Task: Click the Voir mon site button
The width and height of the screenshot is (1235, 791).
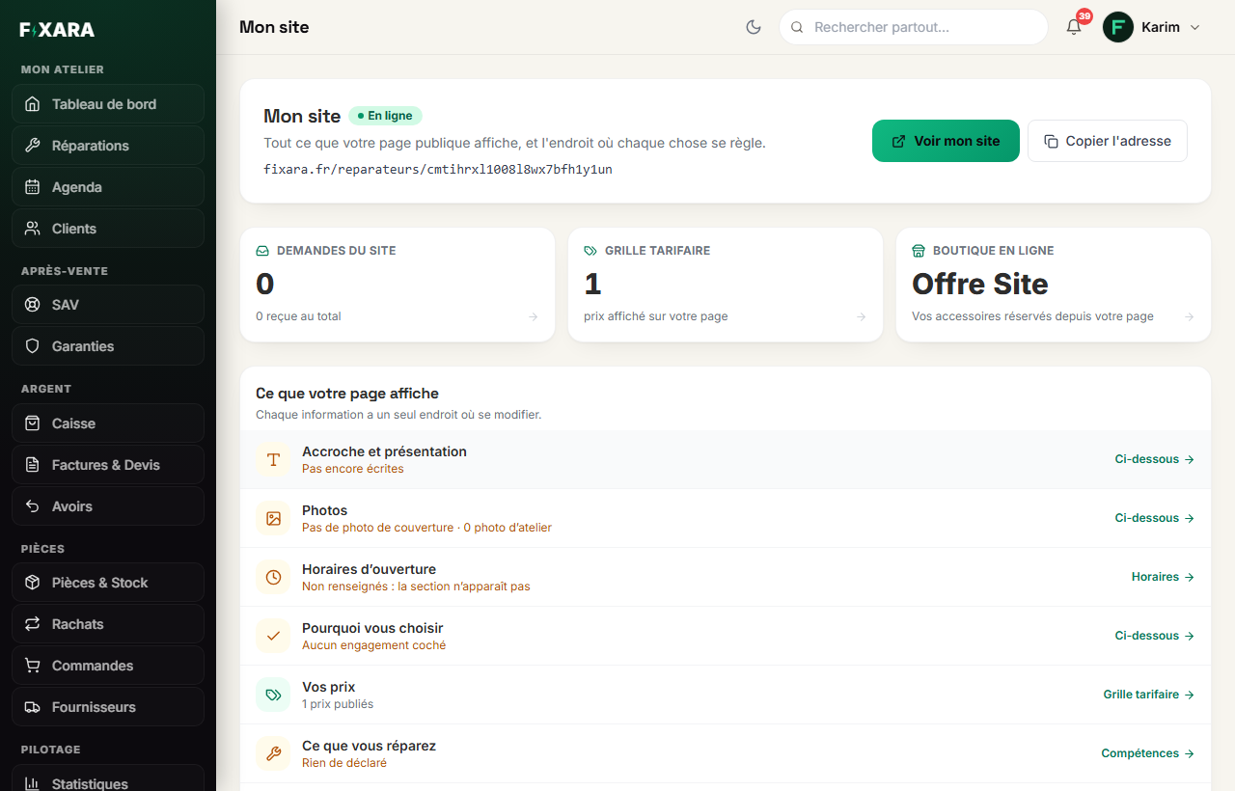Action: (946, 141)
